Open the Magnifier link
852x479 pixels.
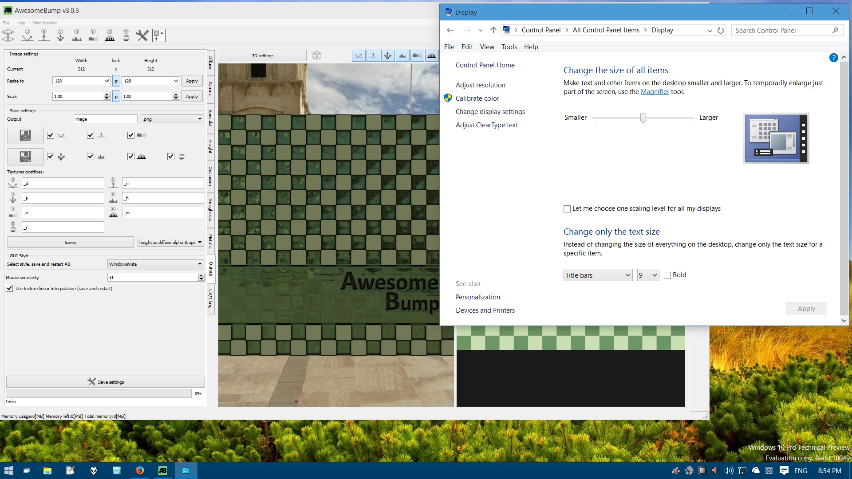tap(655, 92)
